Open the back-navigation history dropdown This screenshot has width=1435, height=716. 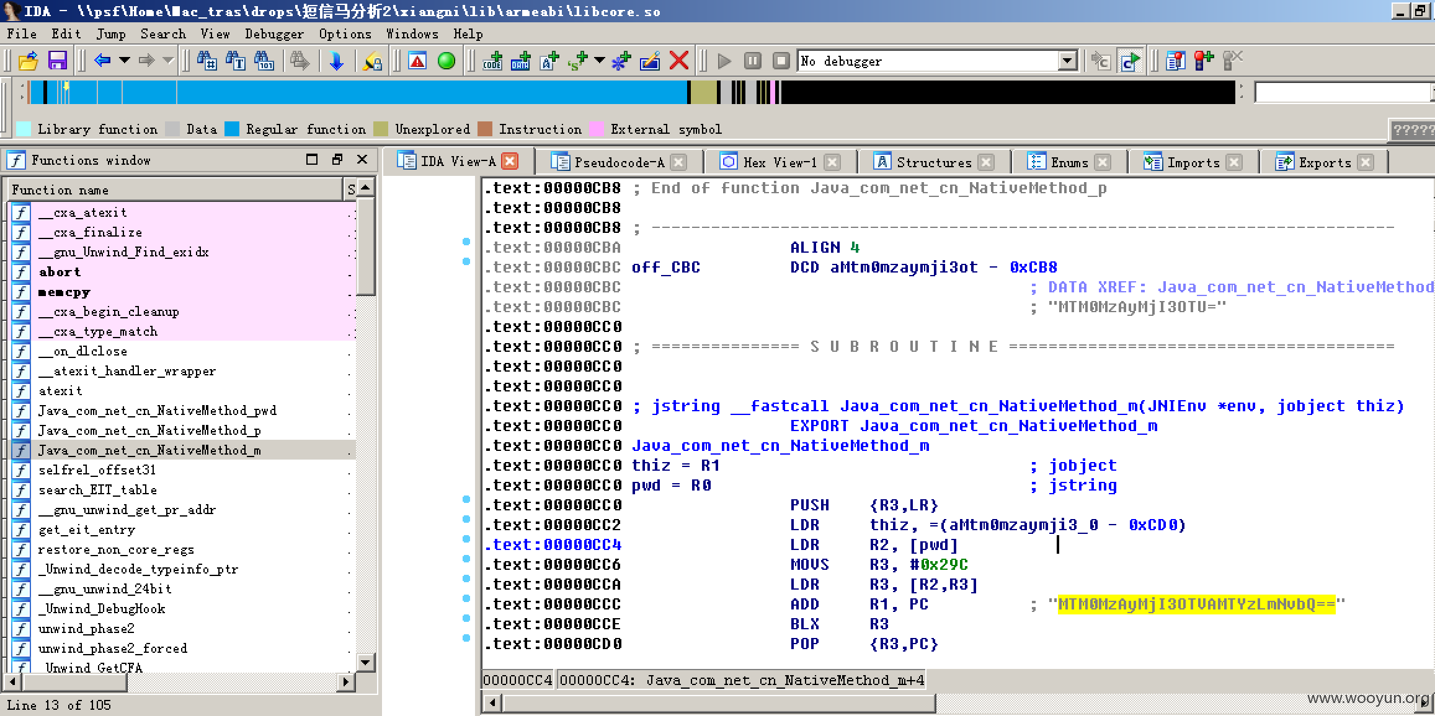(x=125, y=61)
